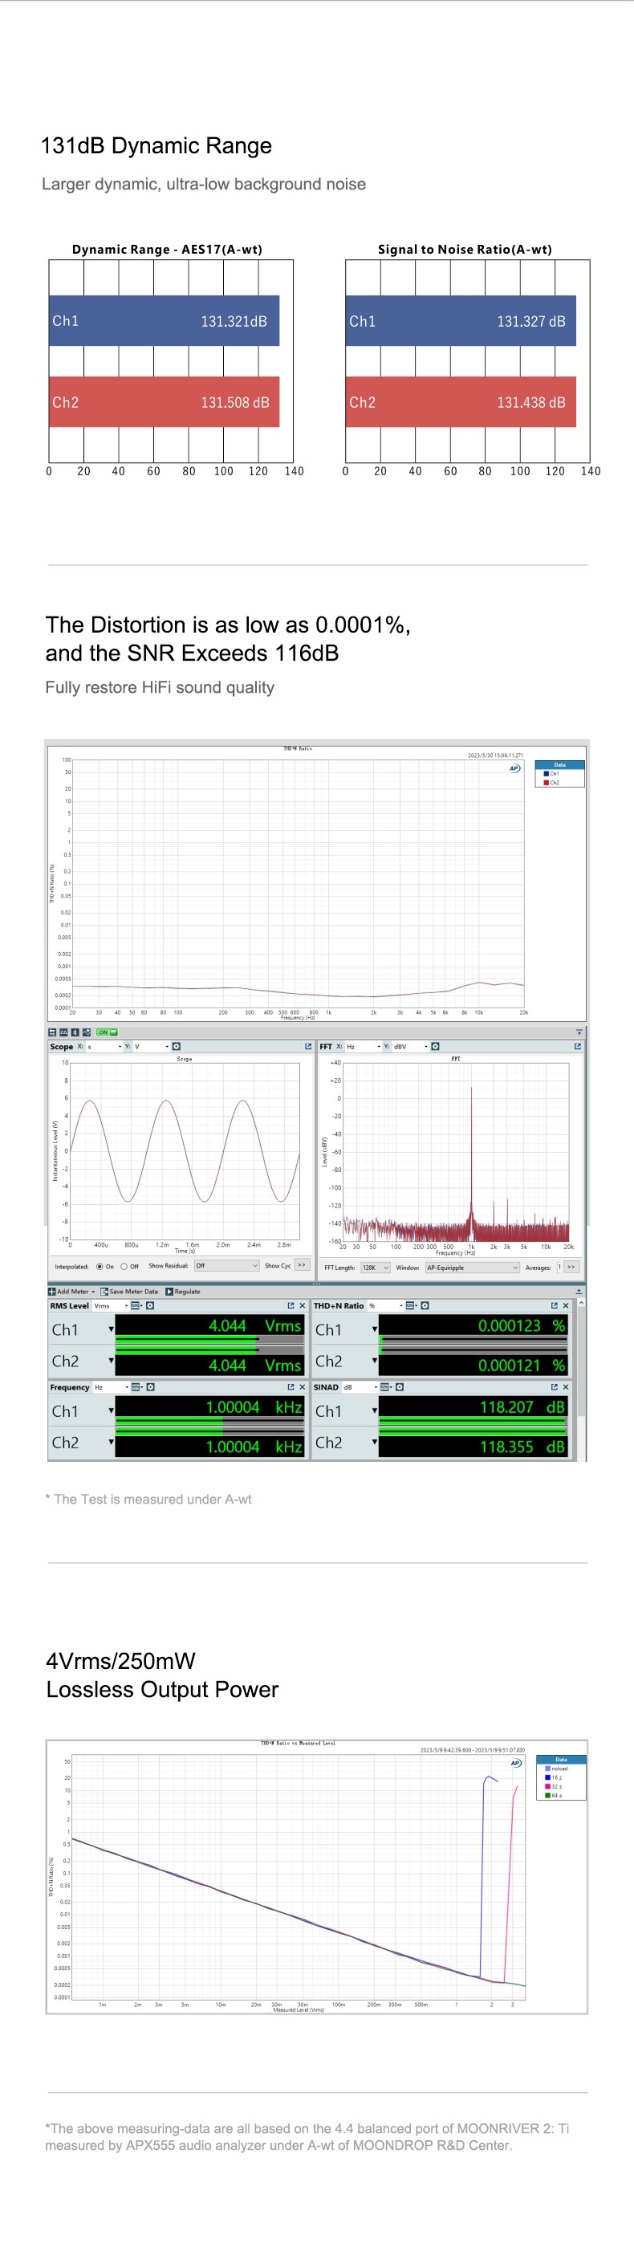Image resolution: width=634 pixels, height=2251 pixels.
Task: Open SINAD meter settings gear
Action: pos(399,1386)
